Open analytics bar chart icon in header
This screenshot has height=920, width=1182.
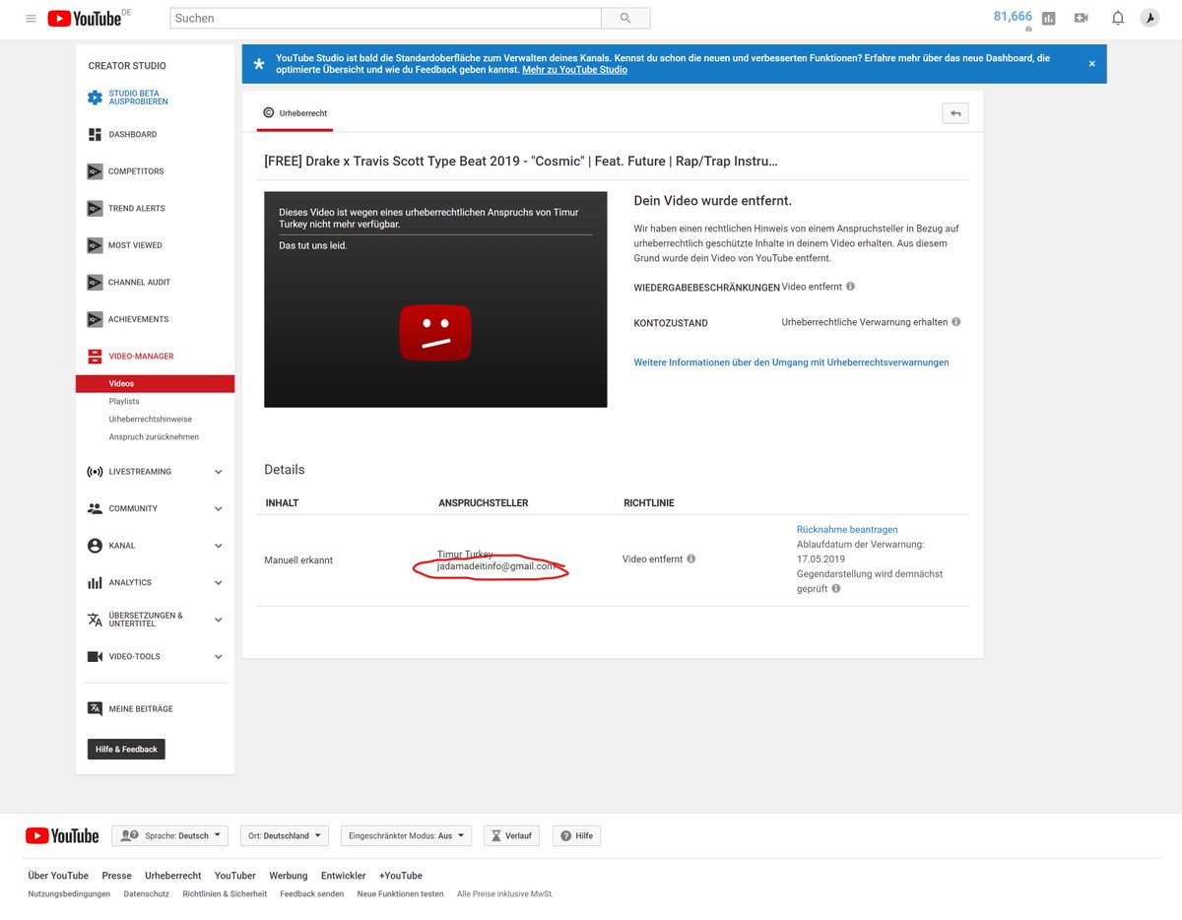click(1048, 18)
